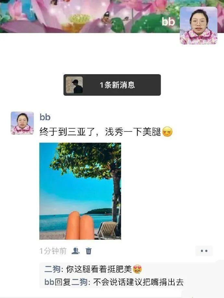
Task: Tap the small avatar in new message banner
Action: point(74,85)
